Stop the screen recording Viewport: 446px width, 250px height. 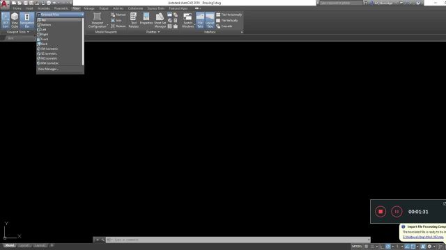380,211
